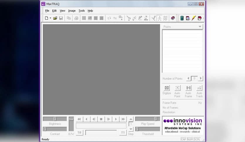Image resolution: width=245 pixels, height=142 pixels.
Task: Jump to last frame with fast-forward button
Action: tap(123, 119)
